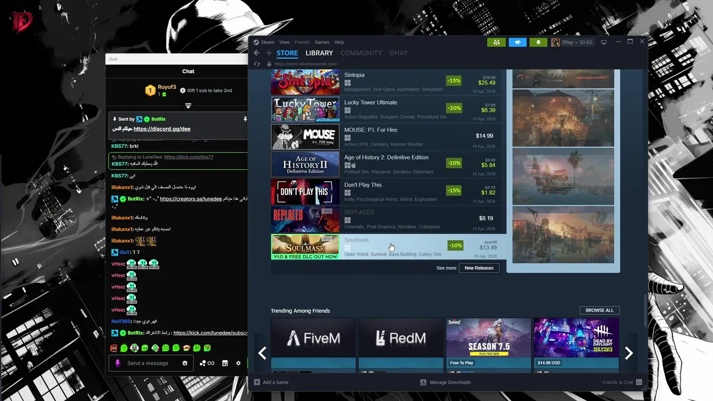Screen dimensions: 713x401
Task: Open the chat shop storefront icon
Action: pyautogui.click(x=225, y=363)
